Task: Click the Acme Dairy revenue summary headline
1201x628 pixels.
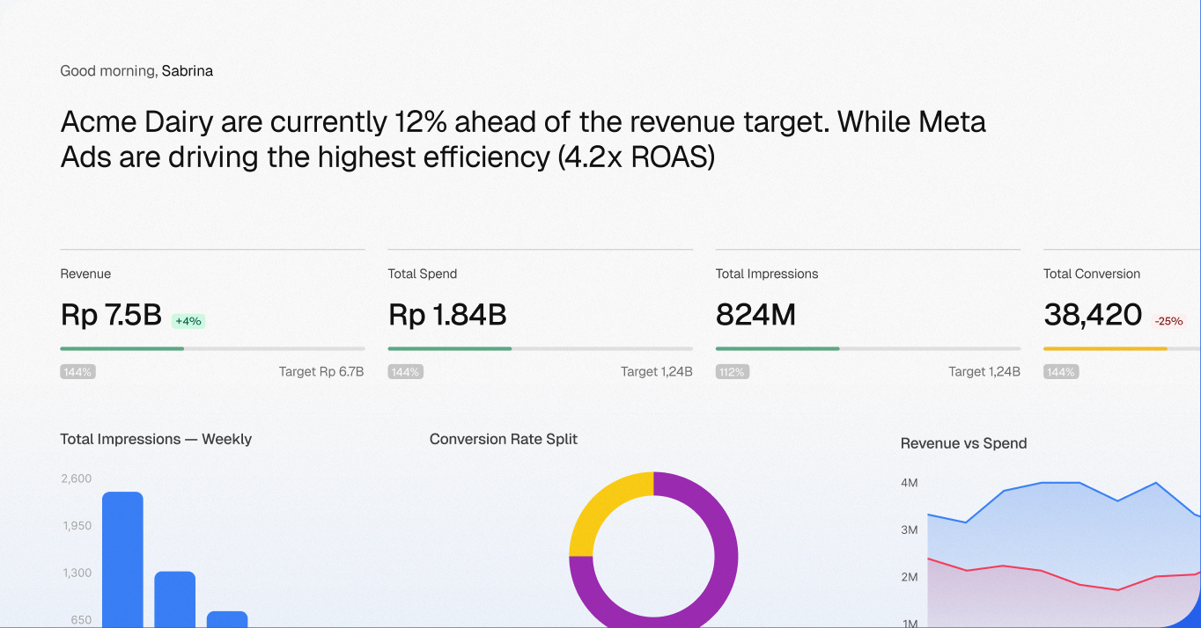Action: tap(523, 139)
